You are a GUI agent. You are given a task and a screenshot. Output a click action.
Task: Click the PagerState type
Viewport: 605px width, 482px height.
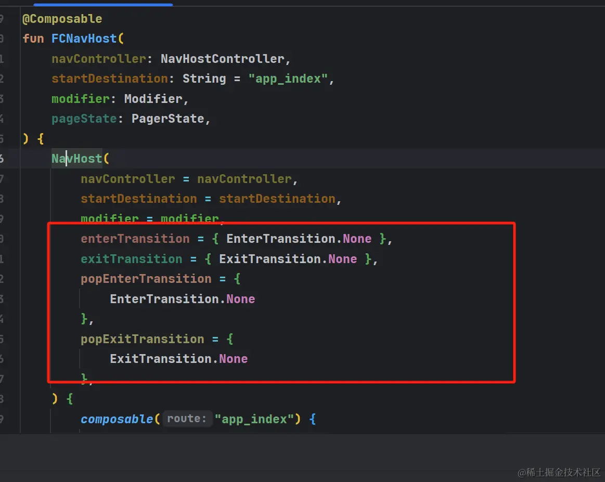(x=168, y=119)
